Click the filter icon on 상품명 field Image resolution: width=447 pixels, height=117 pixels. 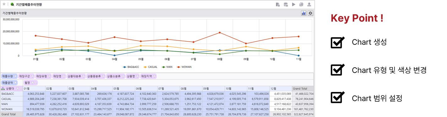pyautogui.click(x=137, y=76)
